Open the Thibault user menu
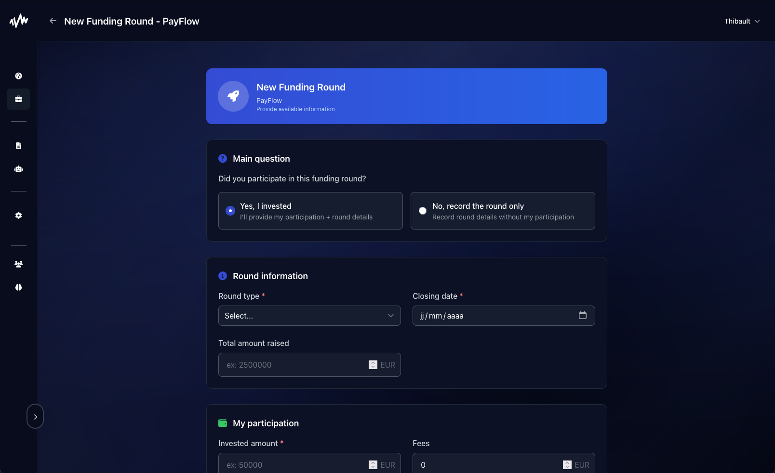Screen dimensions: 775x473 (742, 21)
